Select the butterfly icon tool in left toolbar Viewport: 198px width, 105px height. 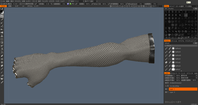(x=2, y=79)
